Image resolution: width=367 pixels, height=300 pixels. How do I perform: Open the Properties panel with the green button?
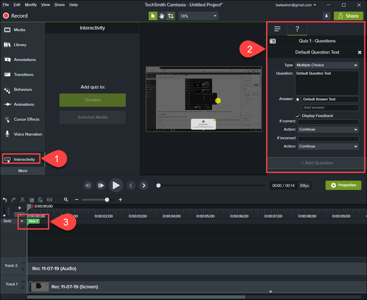click(343, 185)
